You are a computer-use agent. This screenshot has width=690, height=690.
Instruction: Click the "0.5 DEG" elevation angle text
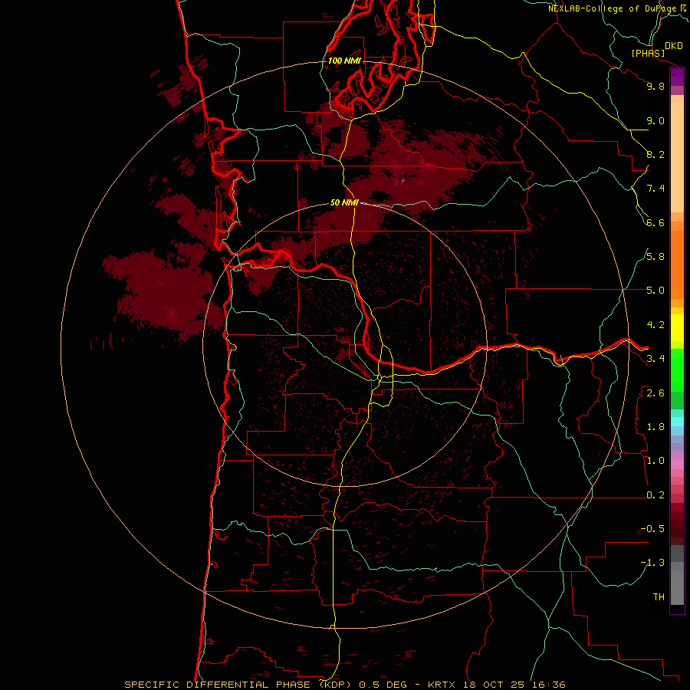[383, 685]
